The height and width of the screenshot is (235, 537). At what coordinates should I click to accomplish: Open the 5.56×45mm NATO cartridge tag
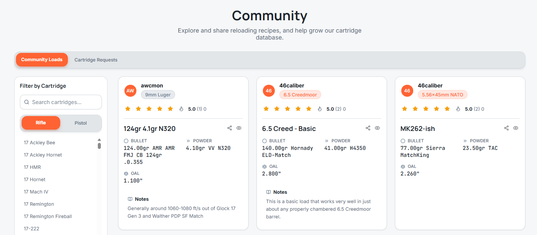443,95
